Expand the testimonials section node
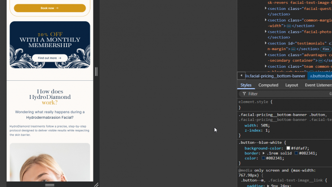 coord(265,43)
